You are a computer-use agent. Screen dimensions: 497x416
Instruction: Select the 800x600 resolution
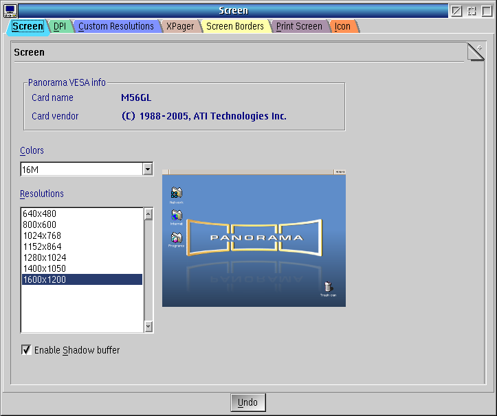[82, 224]
